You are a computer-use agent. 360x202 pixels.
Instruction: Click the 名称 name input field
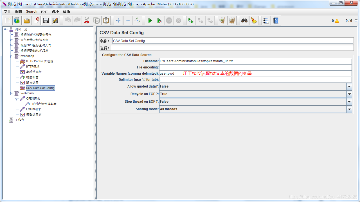point(233,41)
